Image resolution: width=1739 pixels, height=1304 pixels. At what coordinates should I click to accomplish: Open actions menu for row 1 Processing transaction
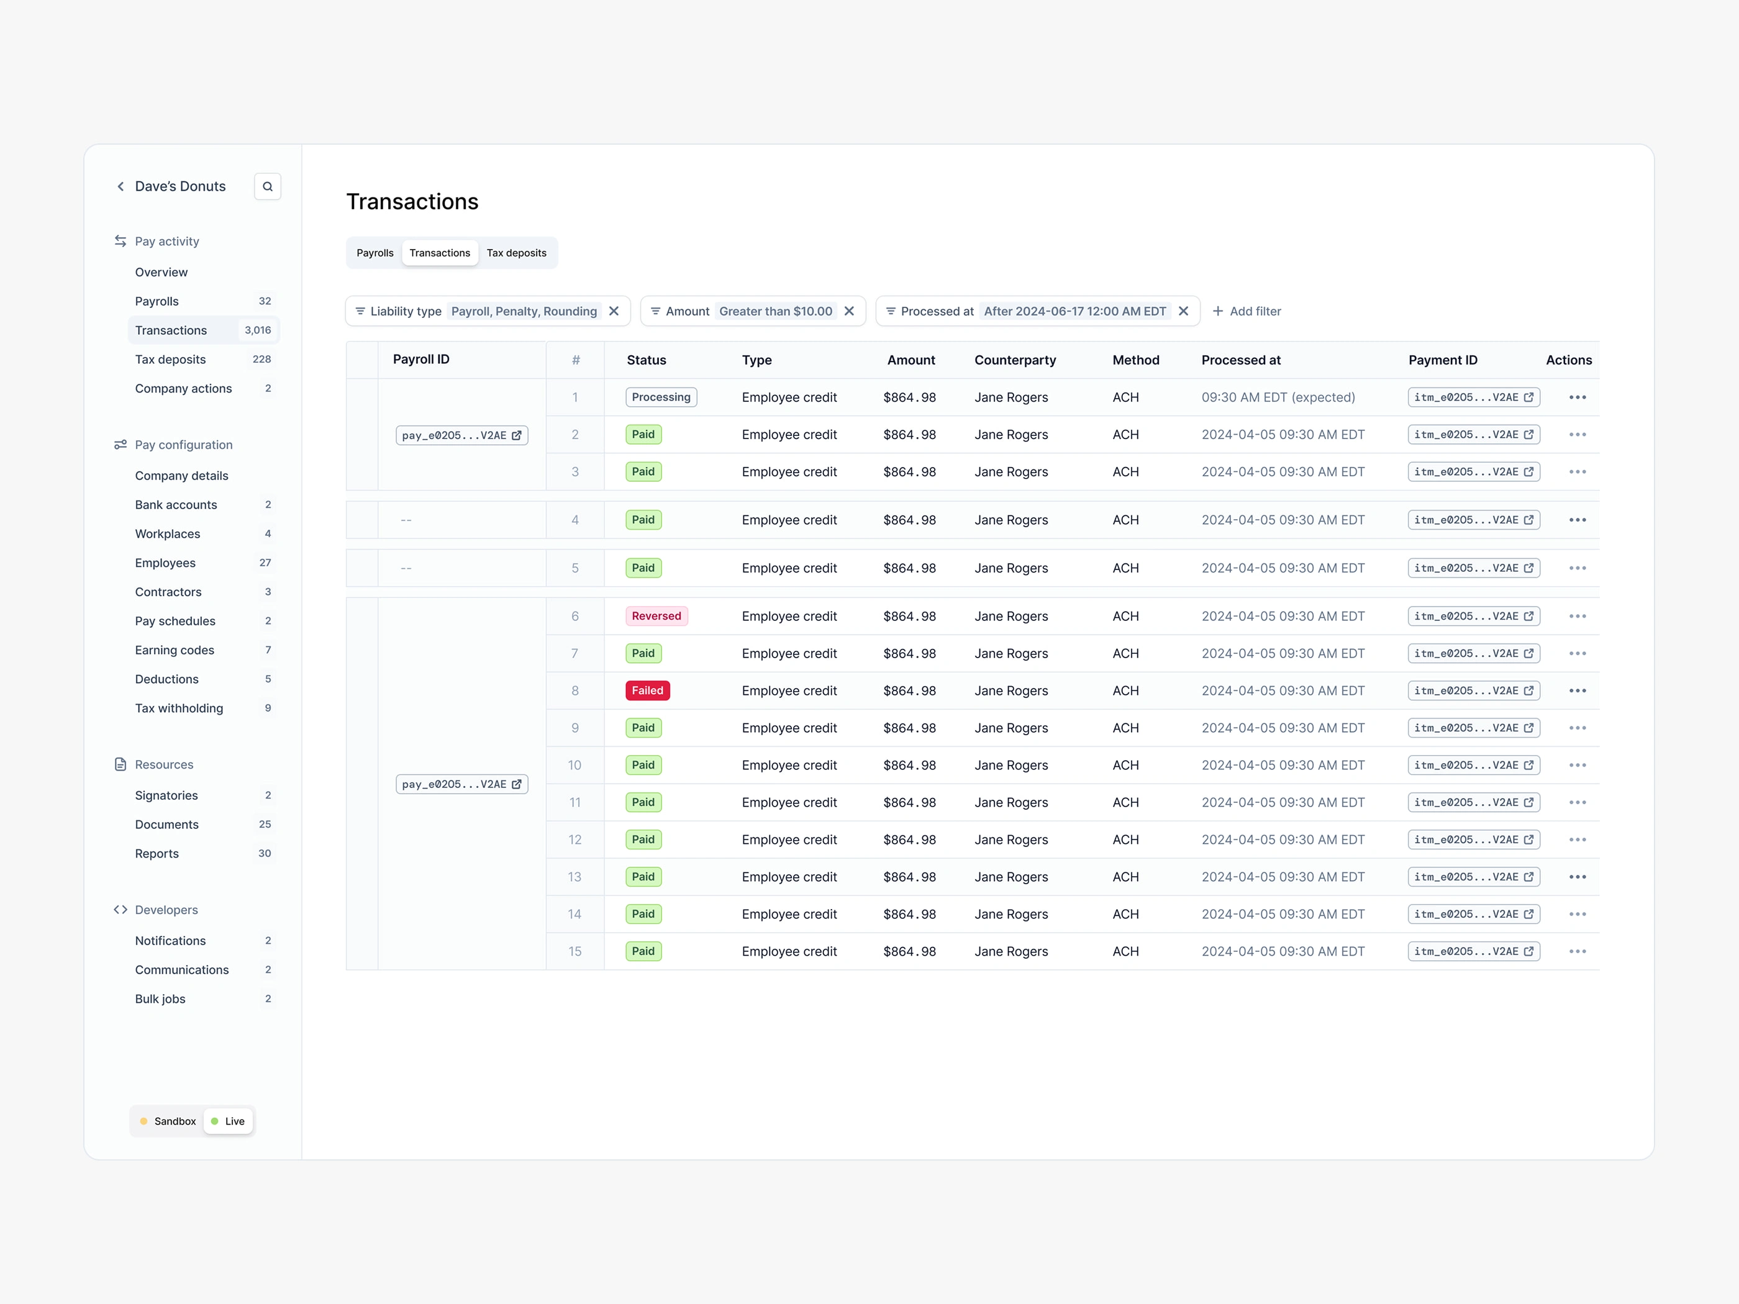pyautogui.click(x=1577, y=397)
